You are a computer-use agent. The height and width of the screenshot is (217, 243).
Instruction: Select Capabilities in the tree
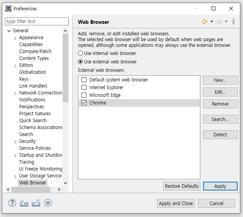[31, 45]
